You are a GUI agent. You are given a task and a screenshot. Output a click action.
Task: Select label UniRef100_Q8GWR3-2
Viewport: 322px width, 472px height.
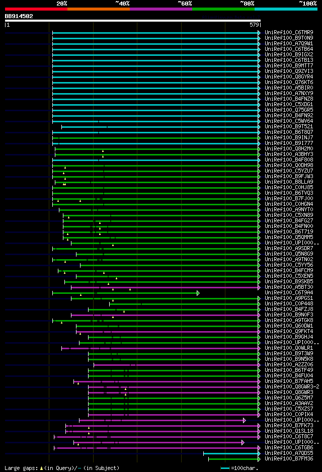click(292, 386)
